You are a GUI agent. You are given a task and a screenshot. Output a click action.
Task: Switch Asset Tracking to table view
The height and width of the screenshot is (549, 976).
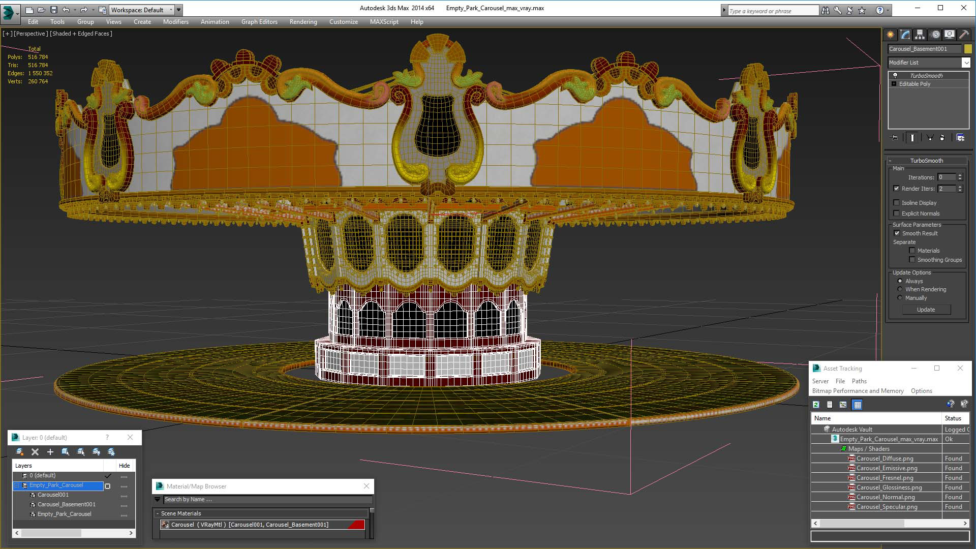[x=858, y=405]
